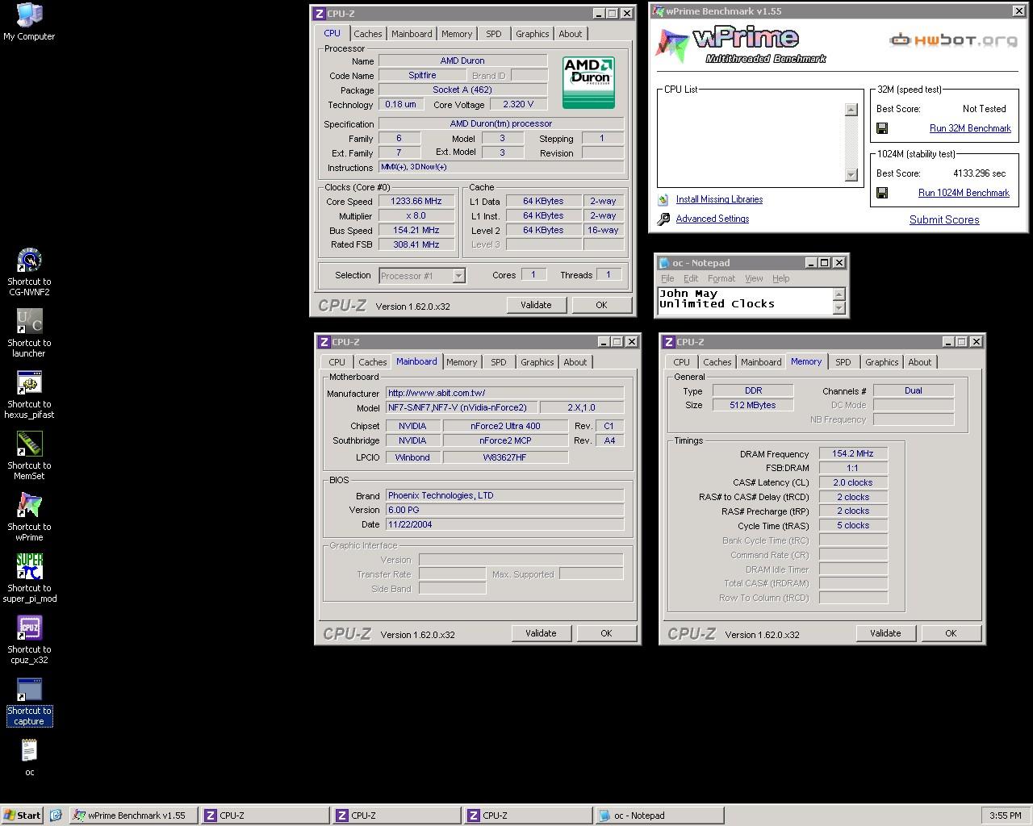Click the AMD Duron processor logo
This screenshot has width=1033, height=826.
[588, 81]
